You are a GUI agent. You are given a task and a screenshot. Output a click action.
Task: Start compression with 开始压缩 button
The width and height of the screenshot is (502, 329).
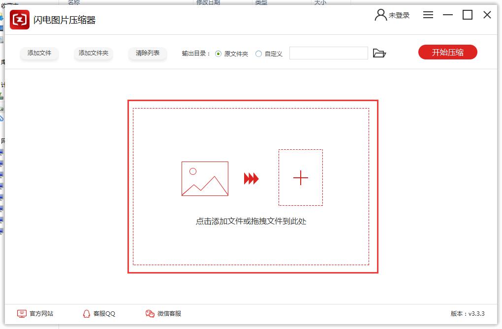(447, 53)
